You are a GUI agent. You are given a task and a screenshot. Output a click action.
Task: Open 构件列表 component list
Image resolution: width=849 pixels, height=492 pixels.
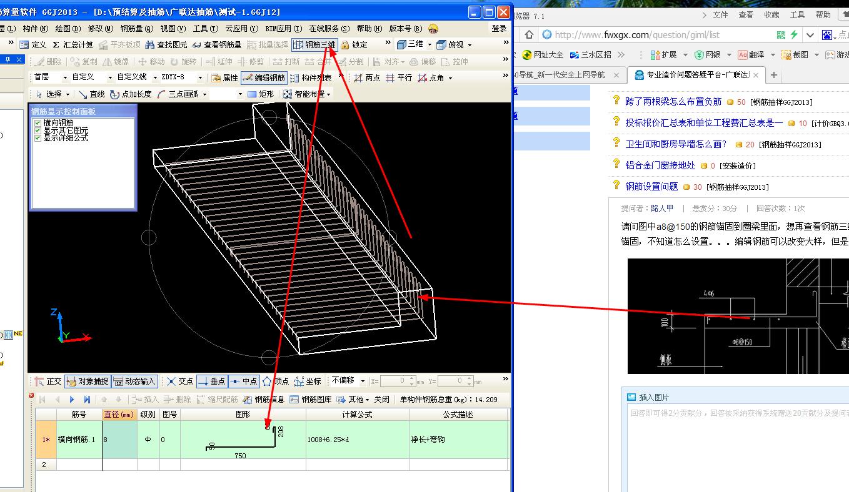(311, 78)
